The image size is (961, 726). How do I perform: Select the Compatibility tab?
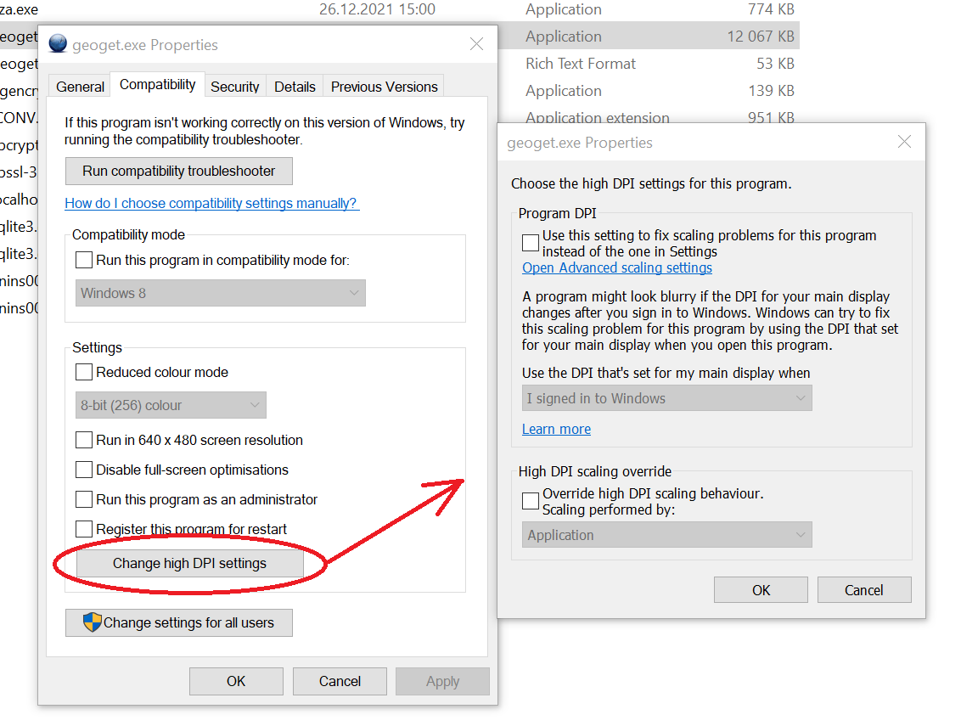(158, 85)
